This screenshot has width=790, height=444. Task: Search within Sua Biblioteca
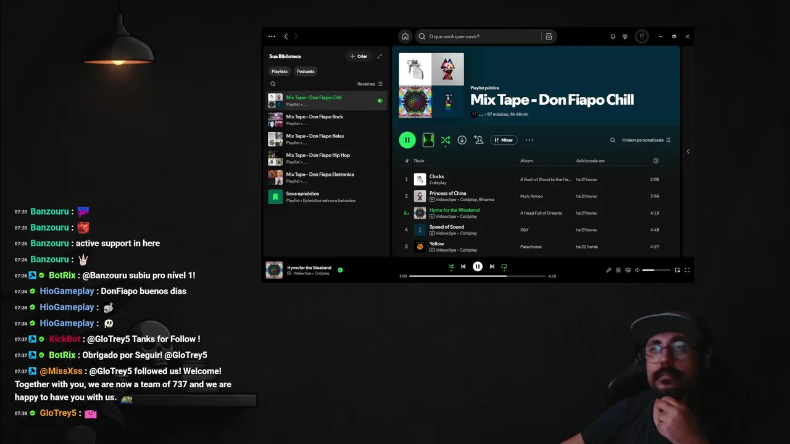click(273, 84)
